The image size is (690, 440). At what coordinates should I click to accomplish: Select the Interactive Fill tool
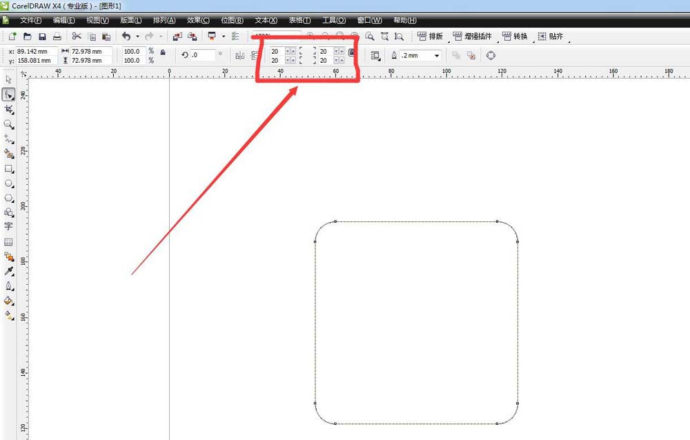click(8, 315)
